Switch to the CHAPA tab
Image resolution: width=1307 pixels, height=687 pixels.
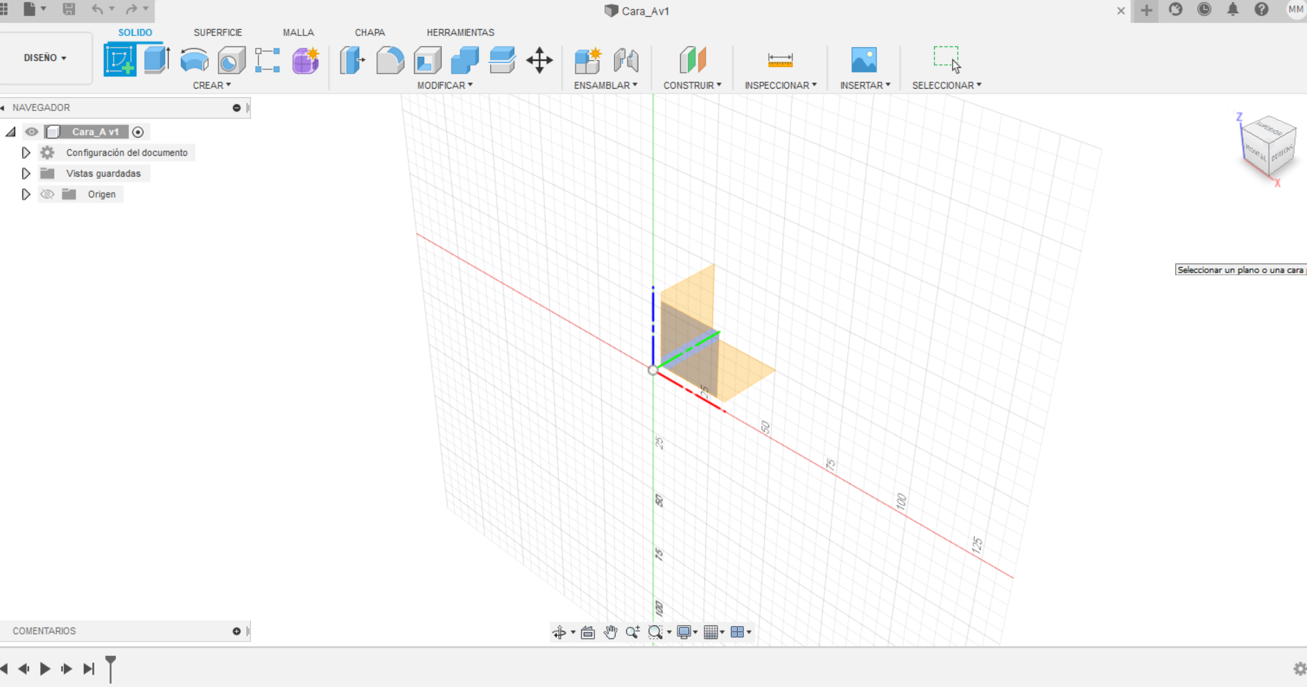370,33
